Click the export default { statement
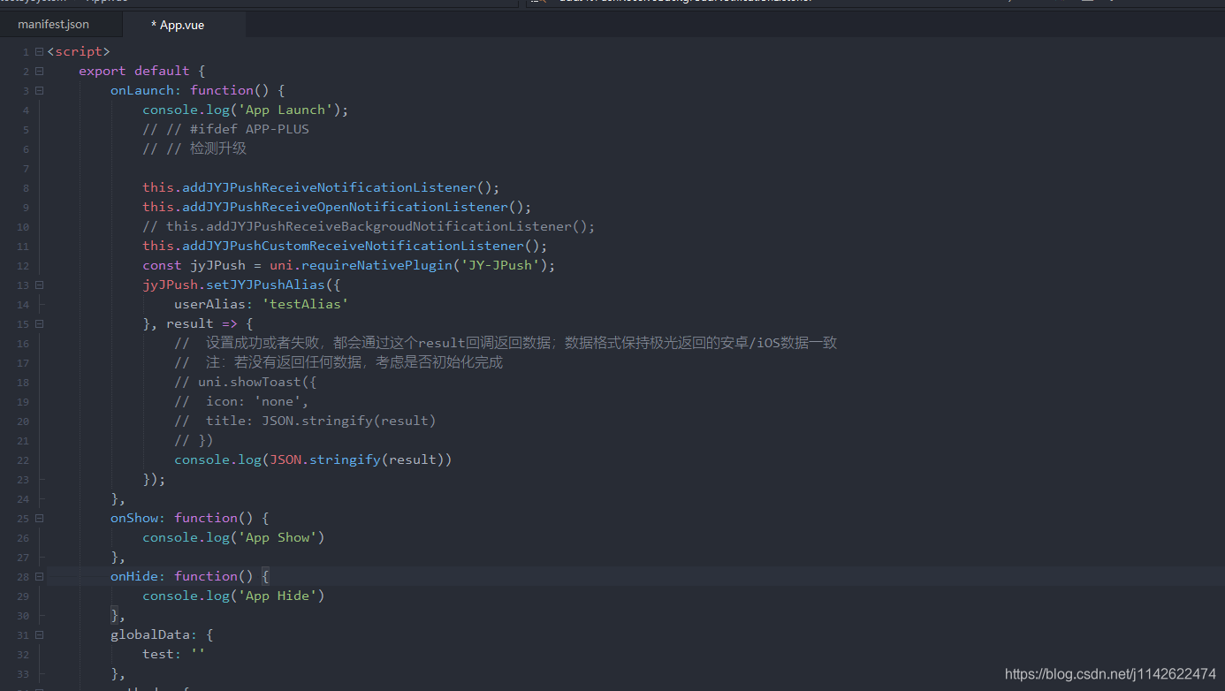Screen dimensions: 1225x691 (141, 71)
